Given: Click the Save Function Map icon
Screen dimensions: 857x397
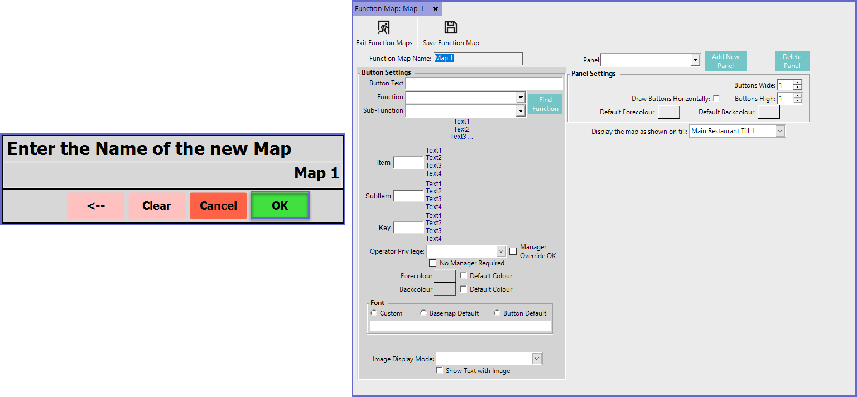Looking at the screenshot, I should point(450,28).
